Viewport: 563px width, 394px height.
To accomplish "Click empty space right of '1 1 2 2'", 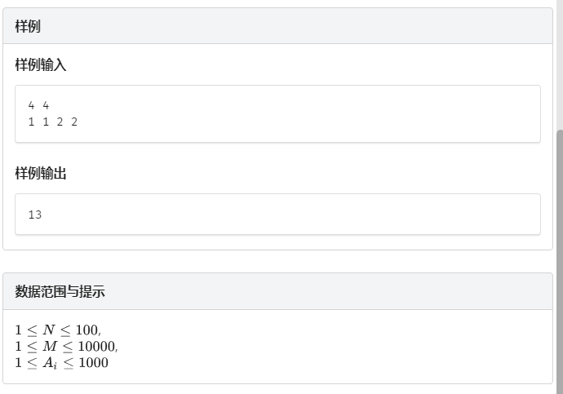I will click(310, 122).
